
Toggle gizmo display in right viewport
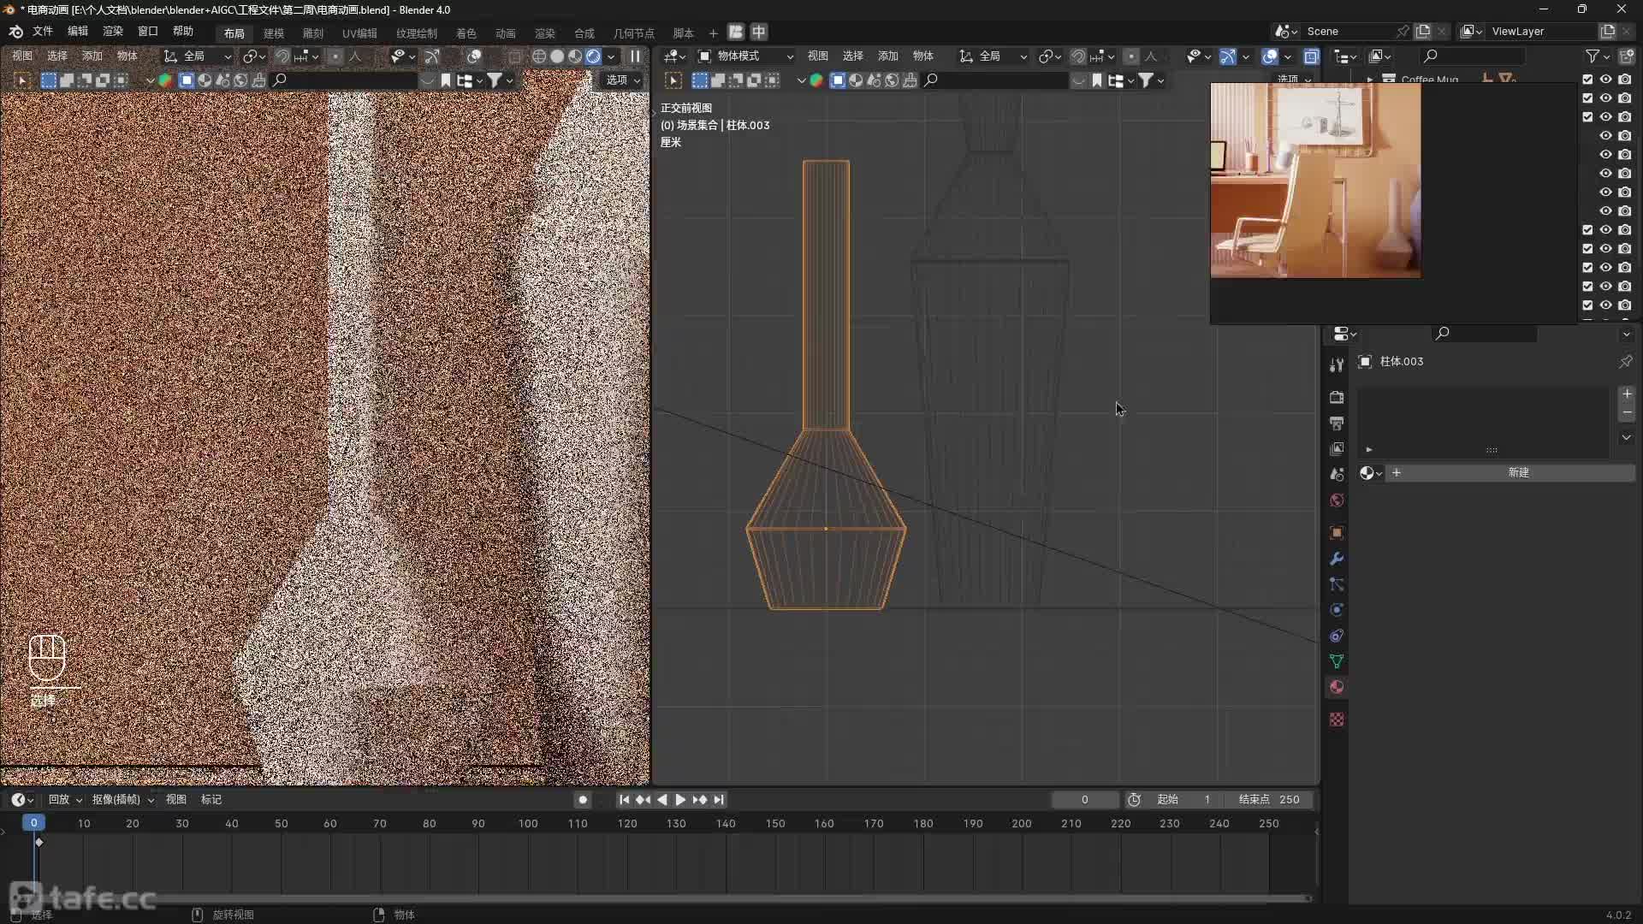(x=1227, y=56)
